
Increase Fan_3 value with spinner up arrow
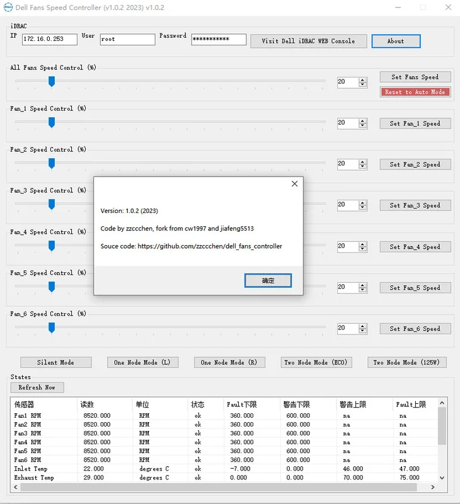[x=362, y=202]
